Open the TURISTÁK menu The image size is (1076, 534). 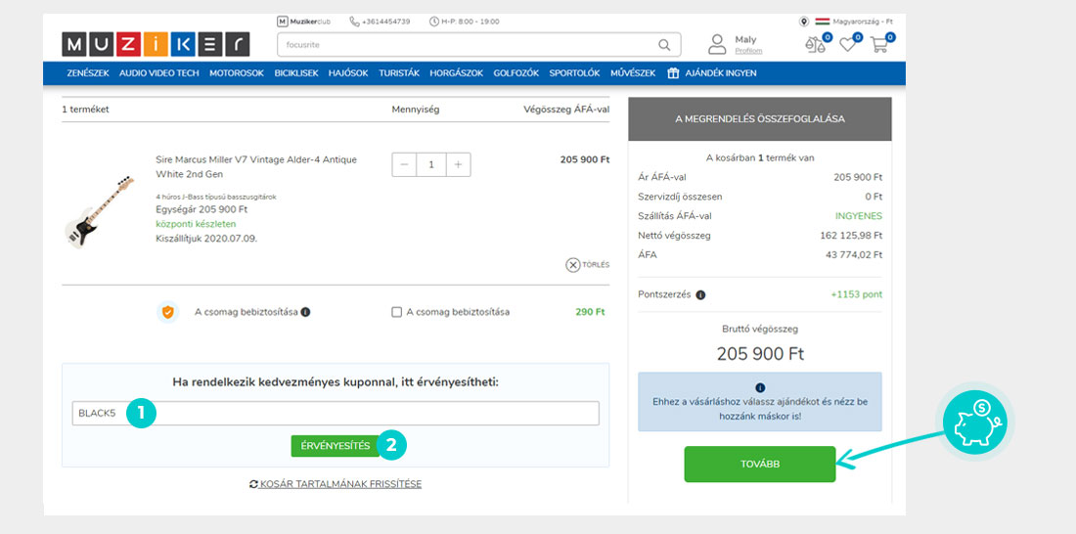pos(399,72)
